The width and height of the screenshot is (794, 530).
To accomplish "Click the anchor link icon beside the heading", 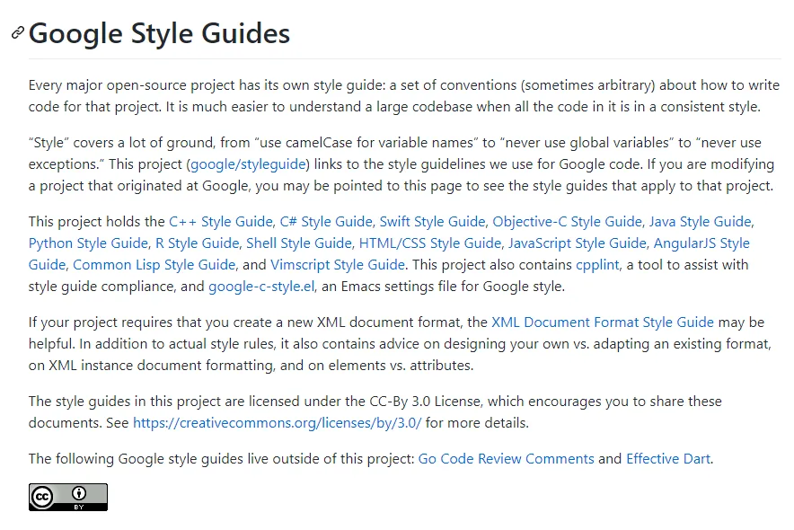I will [x=18, y=33].
